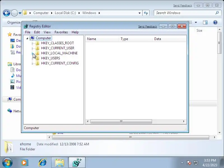Click left arrow of Registry Editor scrollbar
This screenshot has height=168, width=224.
tap(88, 122)
